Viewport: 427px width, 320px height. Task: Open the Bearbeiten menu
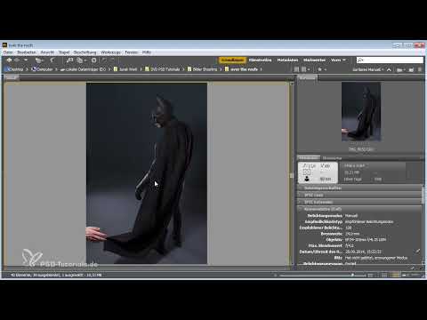tap(27, 52)
